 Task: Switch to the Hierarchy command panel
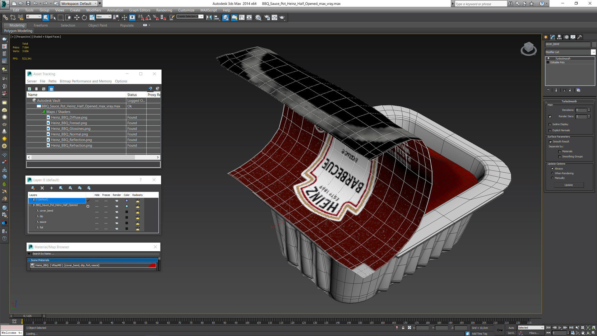click(559, 37)
